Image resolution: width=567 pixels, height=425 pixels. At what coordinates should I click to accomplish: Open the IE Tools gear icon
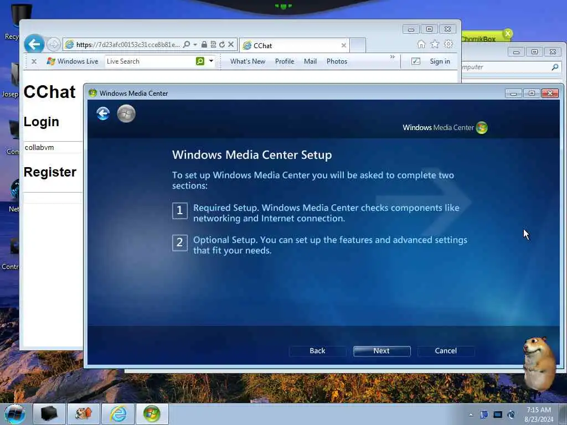[x=449, y=44]
